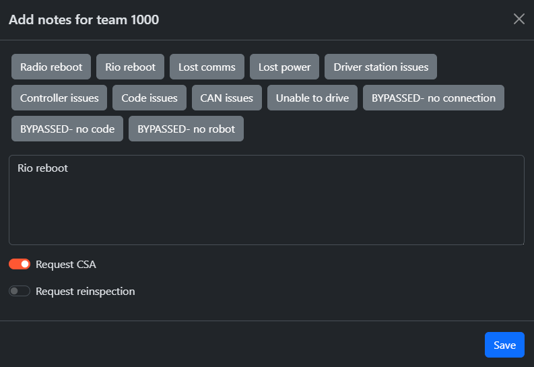Click BYPASSED- no connection button
Viewport: 534px width, 367px height.
tap(434, 98)
